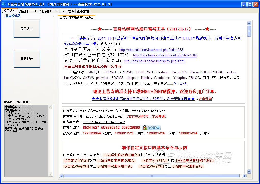Open the 浏览器(一) tab
Viewport: 260px width, 184px height.
pyautogui.click(x=28, y=11)
